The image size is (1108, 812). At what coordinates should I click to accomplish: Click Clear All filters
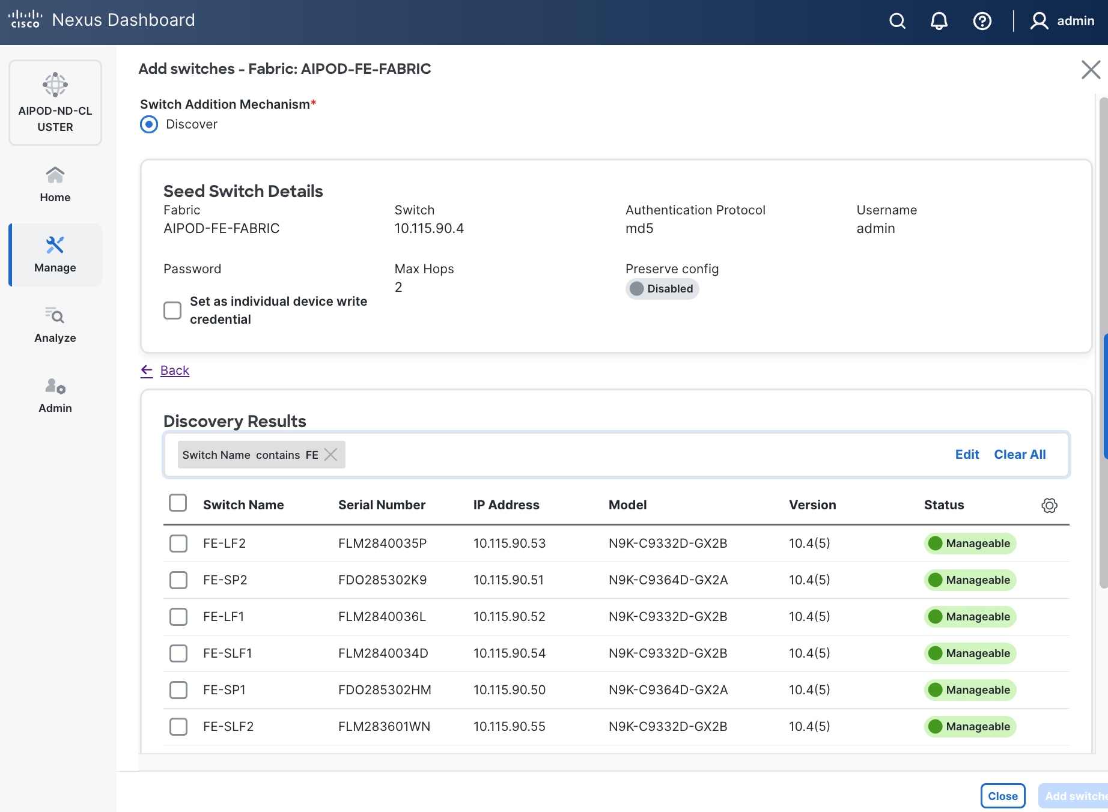pyautogui.click(x=1020, y=455)
